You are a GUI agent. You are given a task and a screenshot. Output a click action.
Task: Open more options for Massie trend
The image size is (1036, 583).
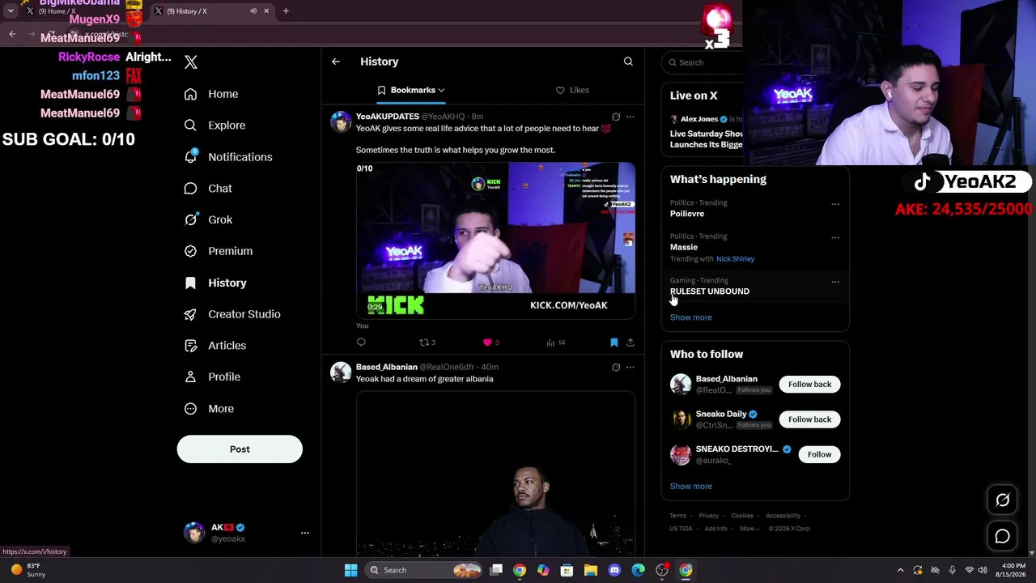[x=835, y=237]
